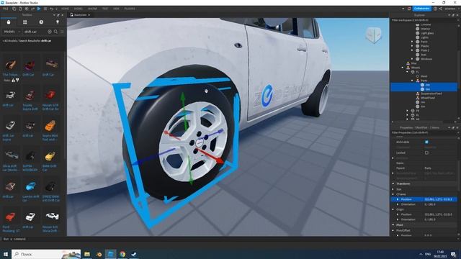The image size is (461, 259).
Task: Open the PLUGINS ribbon tab
Action: tap(130, 9)
